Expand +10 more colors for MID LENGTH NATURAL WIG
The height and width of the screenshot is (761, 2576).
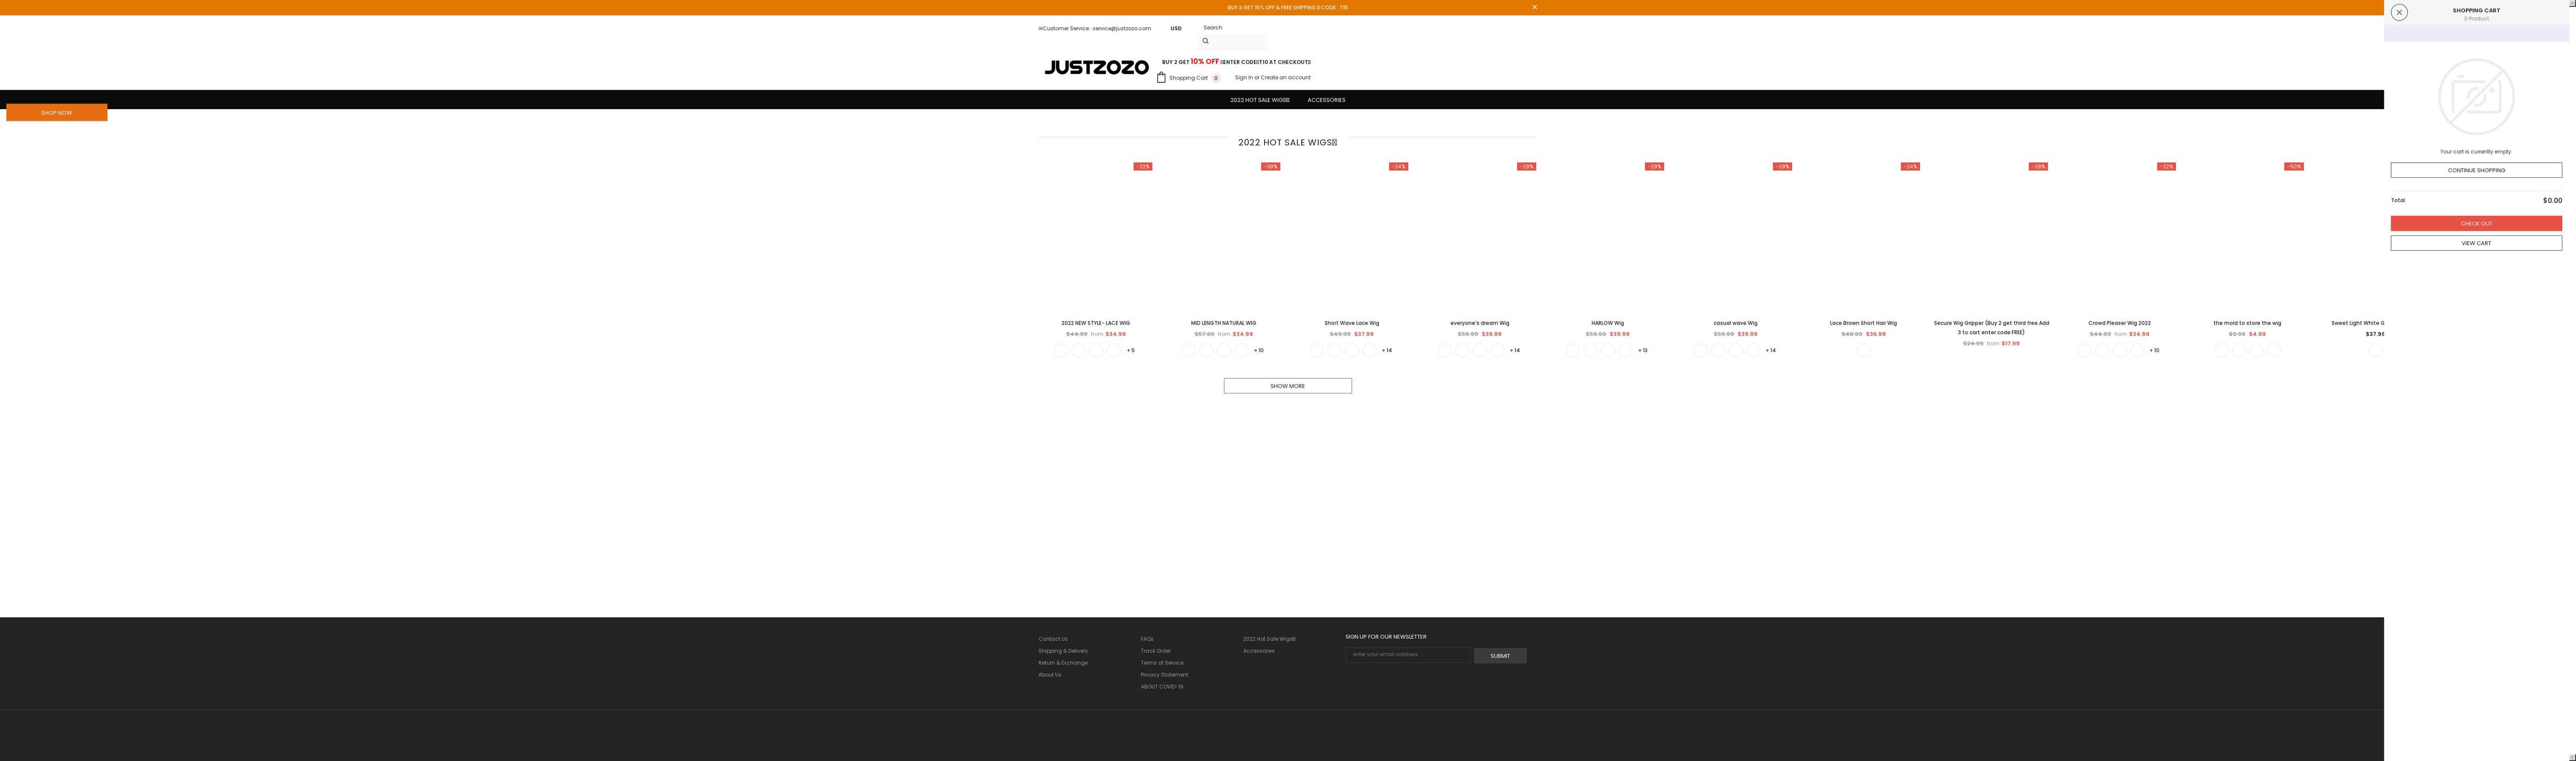[x=1259, y=350]
